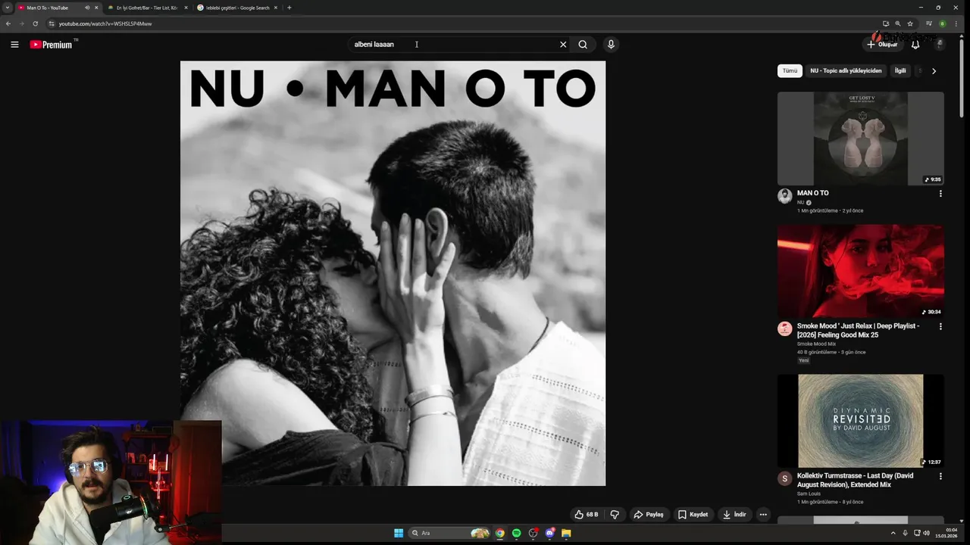The height and width of the screenshot is (545, 970).
Task: Click the NU Man O To video player
Action: pyautogui.click(x=393, y=273)
